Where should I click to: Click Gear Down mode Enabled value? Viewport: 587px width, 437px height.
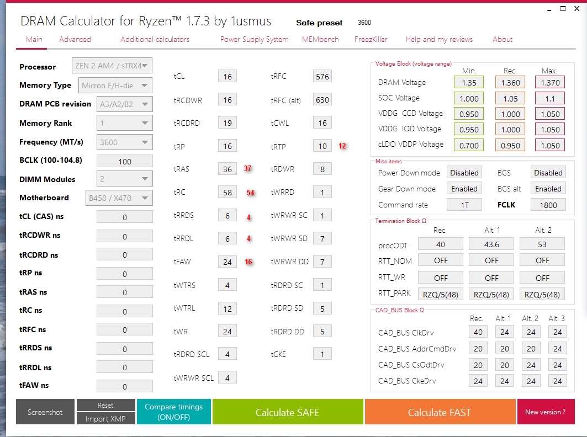tap(464, 189)
